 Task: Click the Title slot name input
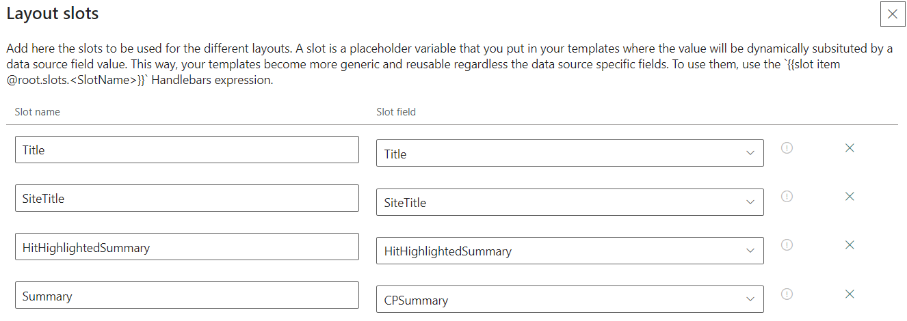[x=187, y=150]
